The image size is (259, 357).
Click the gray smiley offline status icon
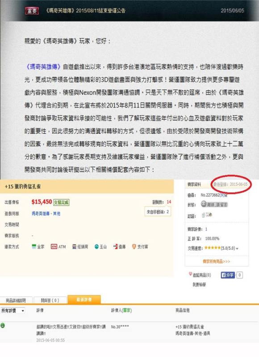point(204,204)
